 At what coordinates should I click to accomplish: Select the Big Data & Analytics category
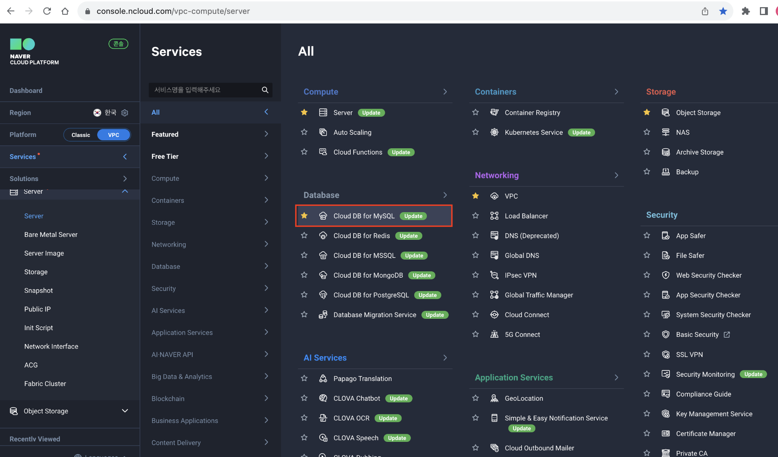210,377
